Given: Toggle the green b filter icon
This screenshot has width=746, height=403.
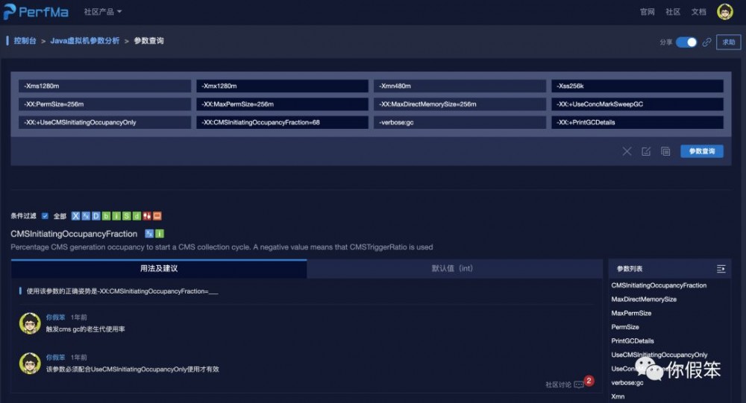Looking at the screenshot, I should pyautogui.click(x=106, y=216).
